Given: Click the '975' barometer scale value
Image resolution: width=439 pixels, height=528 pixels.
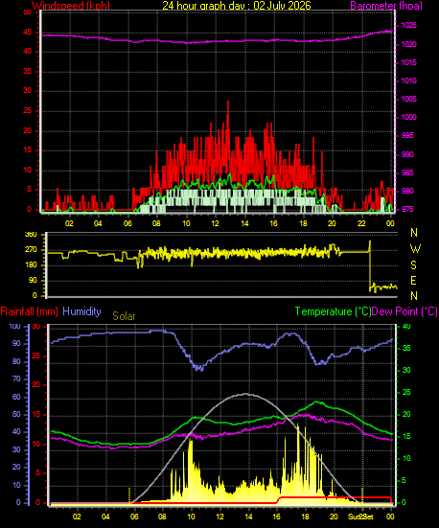Looking at the screenshot, I should click(x=407, y=209).
